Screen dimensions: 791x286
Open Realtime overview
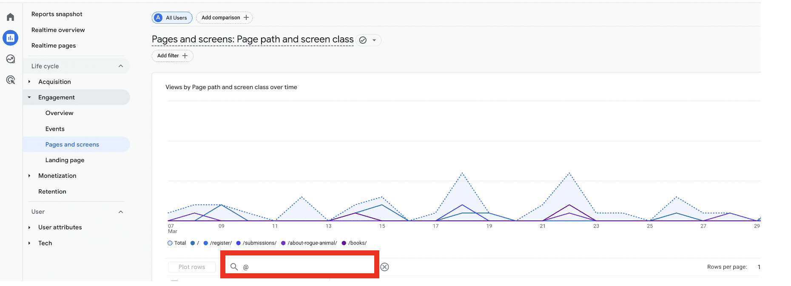[58, 30]
